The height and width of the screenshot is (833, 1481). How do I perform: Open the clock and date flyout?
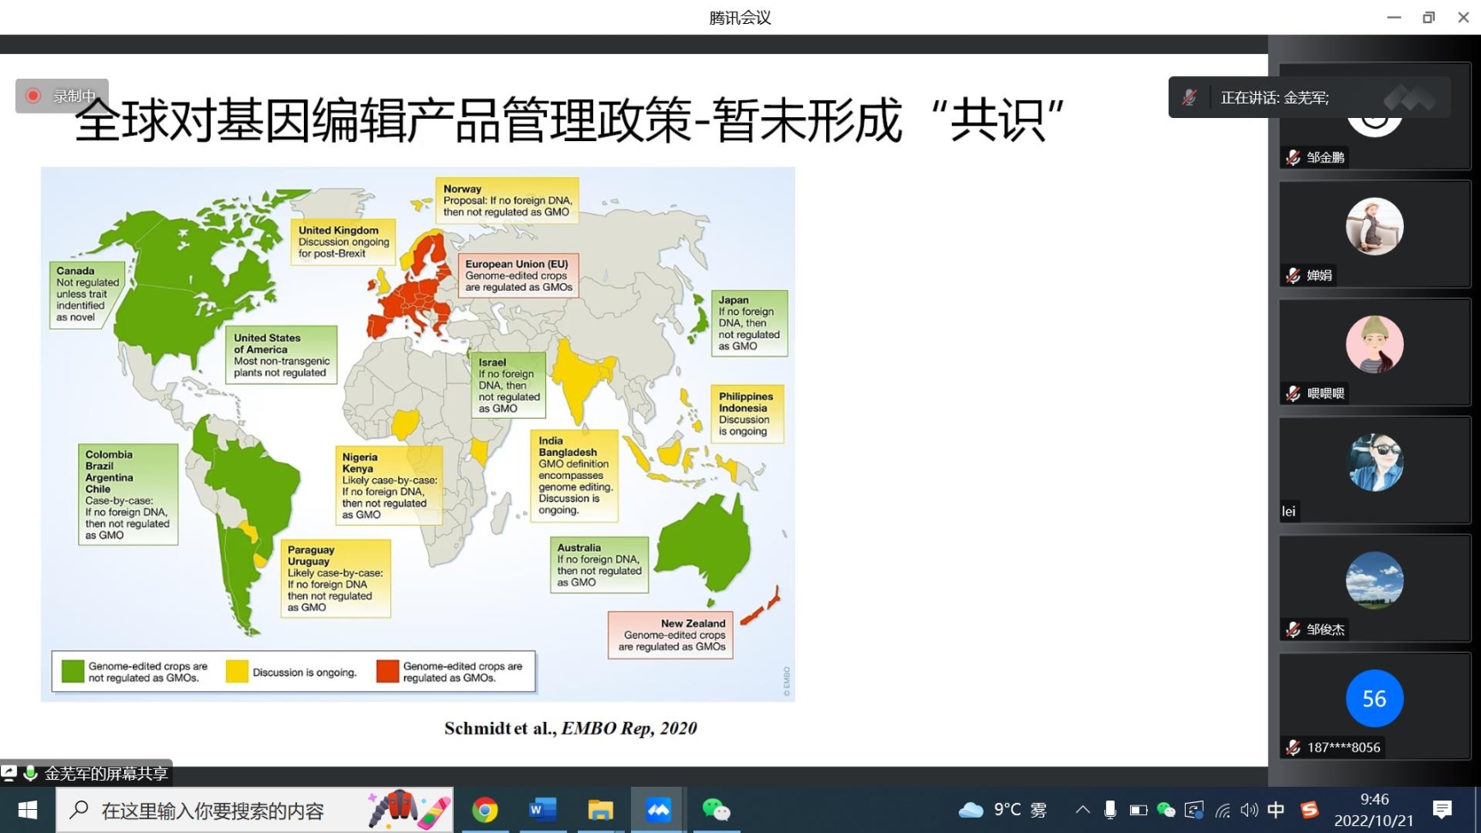click(x=1374, y=810)
